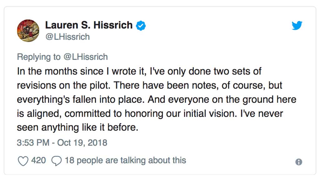
Task: Click the number 18 beside the reply bubble
Action: click(69, 160)
